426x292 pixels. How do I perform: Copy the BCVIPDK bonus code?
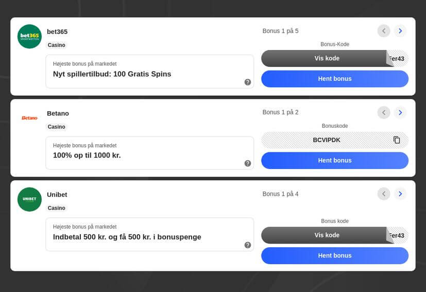[x=397, y=140]
